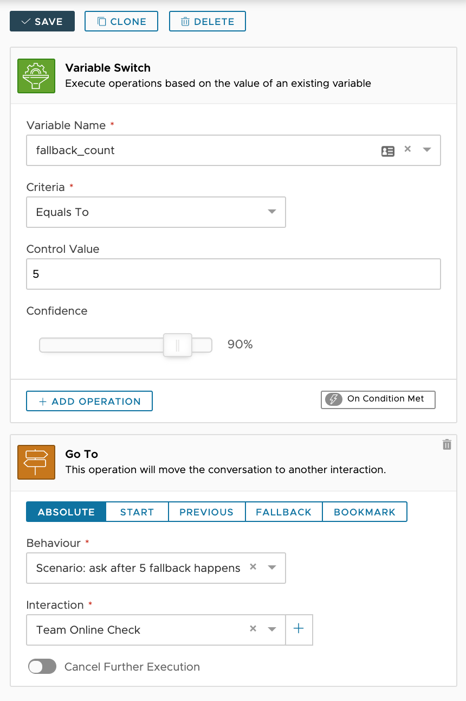Click the Confidence slider handle
The width and height of the screenshot is (466, 701).
tap(178, 345)
